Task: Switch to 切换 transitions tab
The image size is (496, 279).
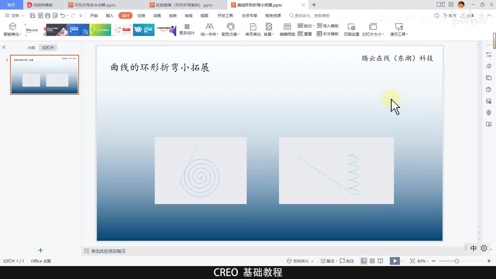Action: coord(141,15)
